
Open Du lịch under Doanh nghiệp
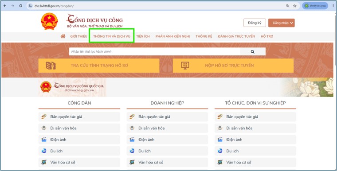click(x=167, y=151)
